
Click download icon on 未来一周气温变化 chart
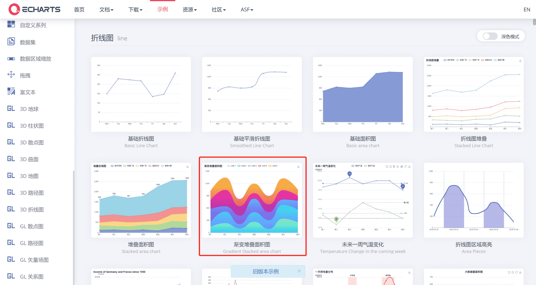click(x=409, y=167)
